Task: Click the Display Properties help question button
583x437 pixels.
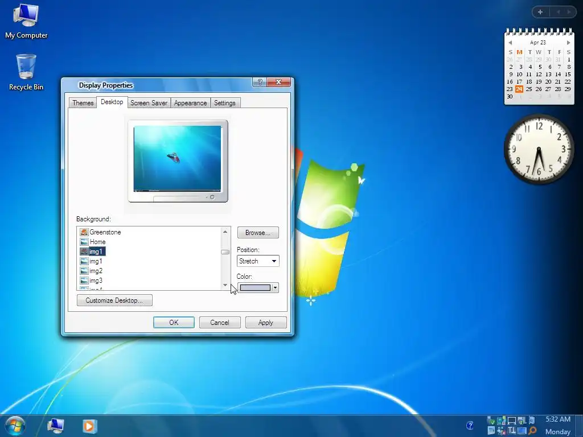Action: (260, 82)
